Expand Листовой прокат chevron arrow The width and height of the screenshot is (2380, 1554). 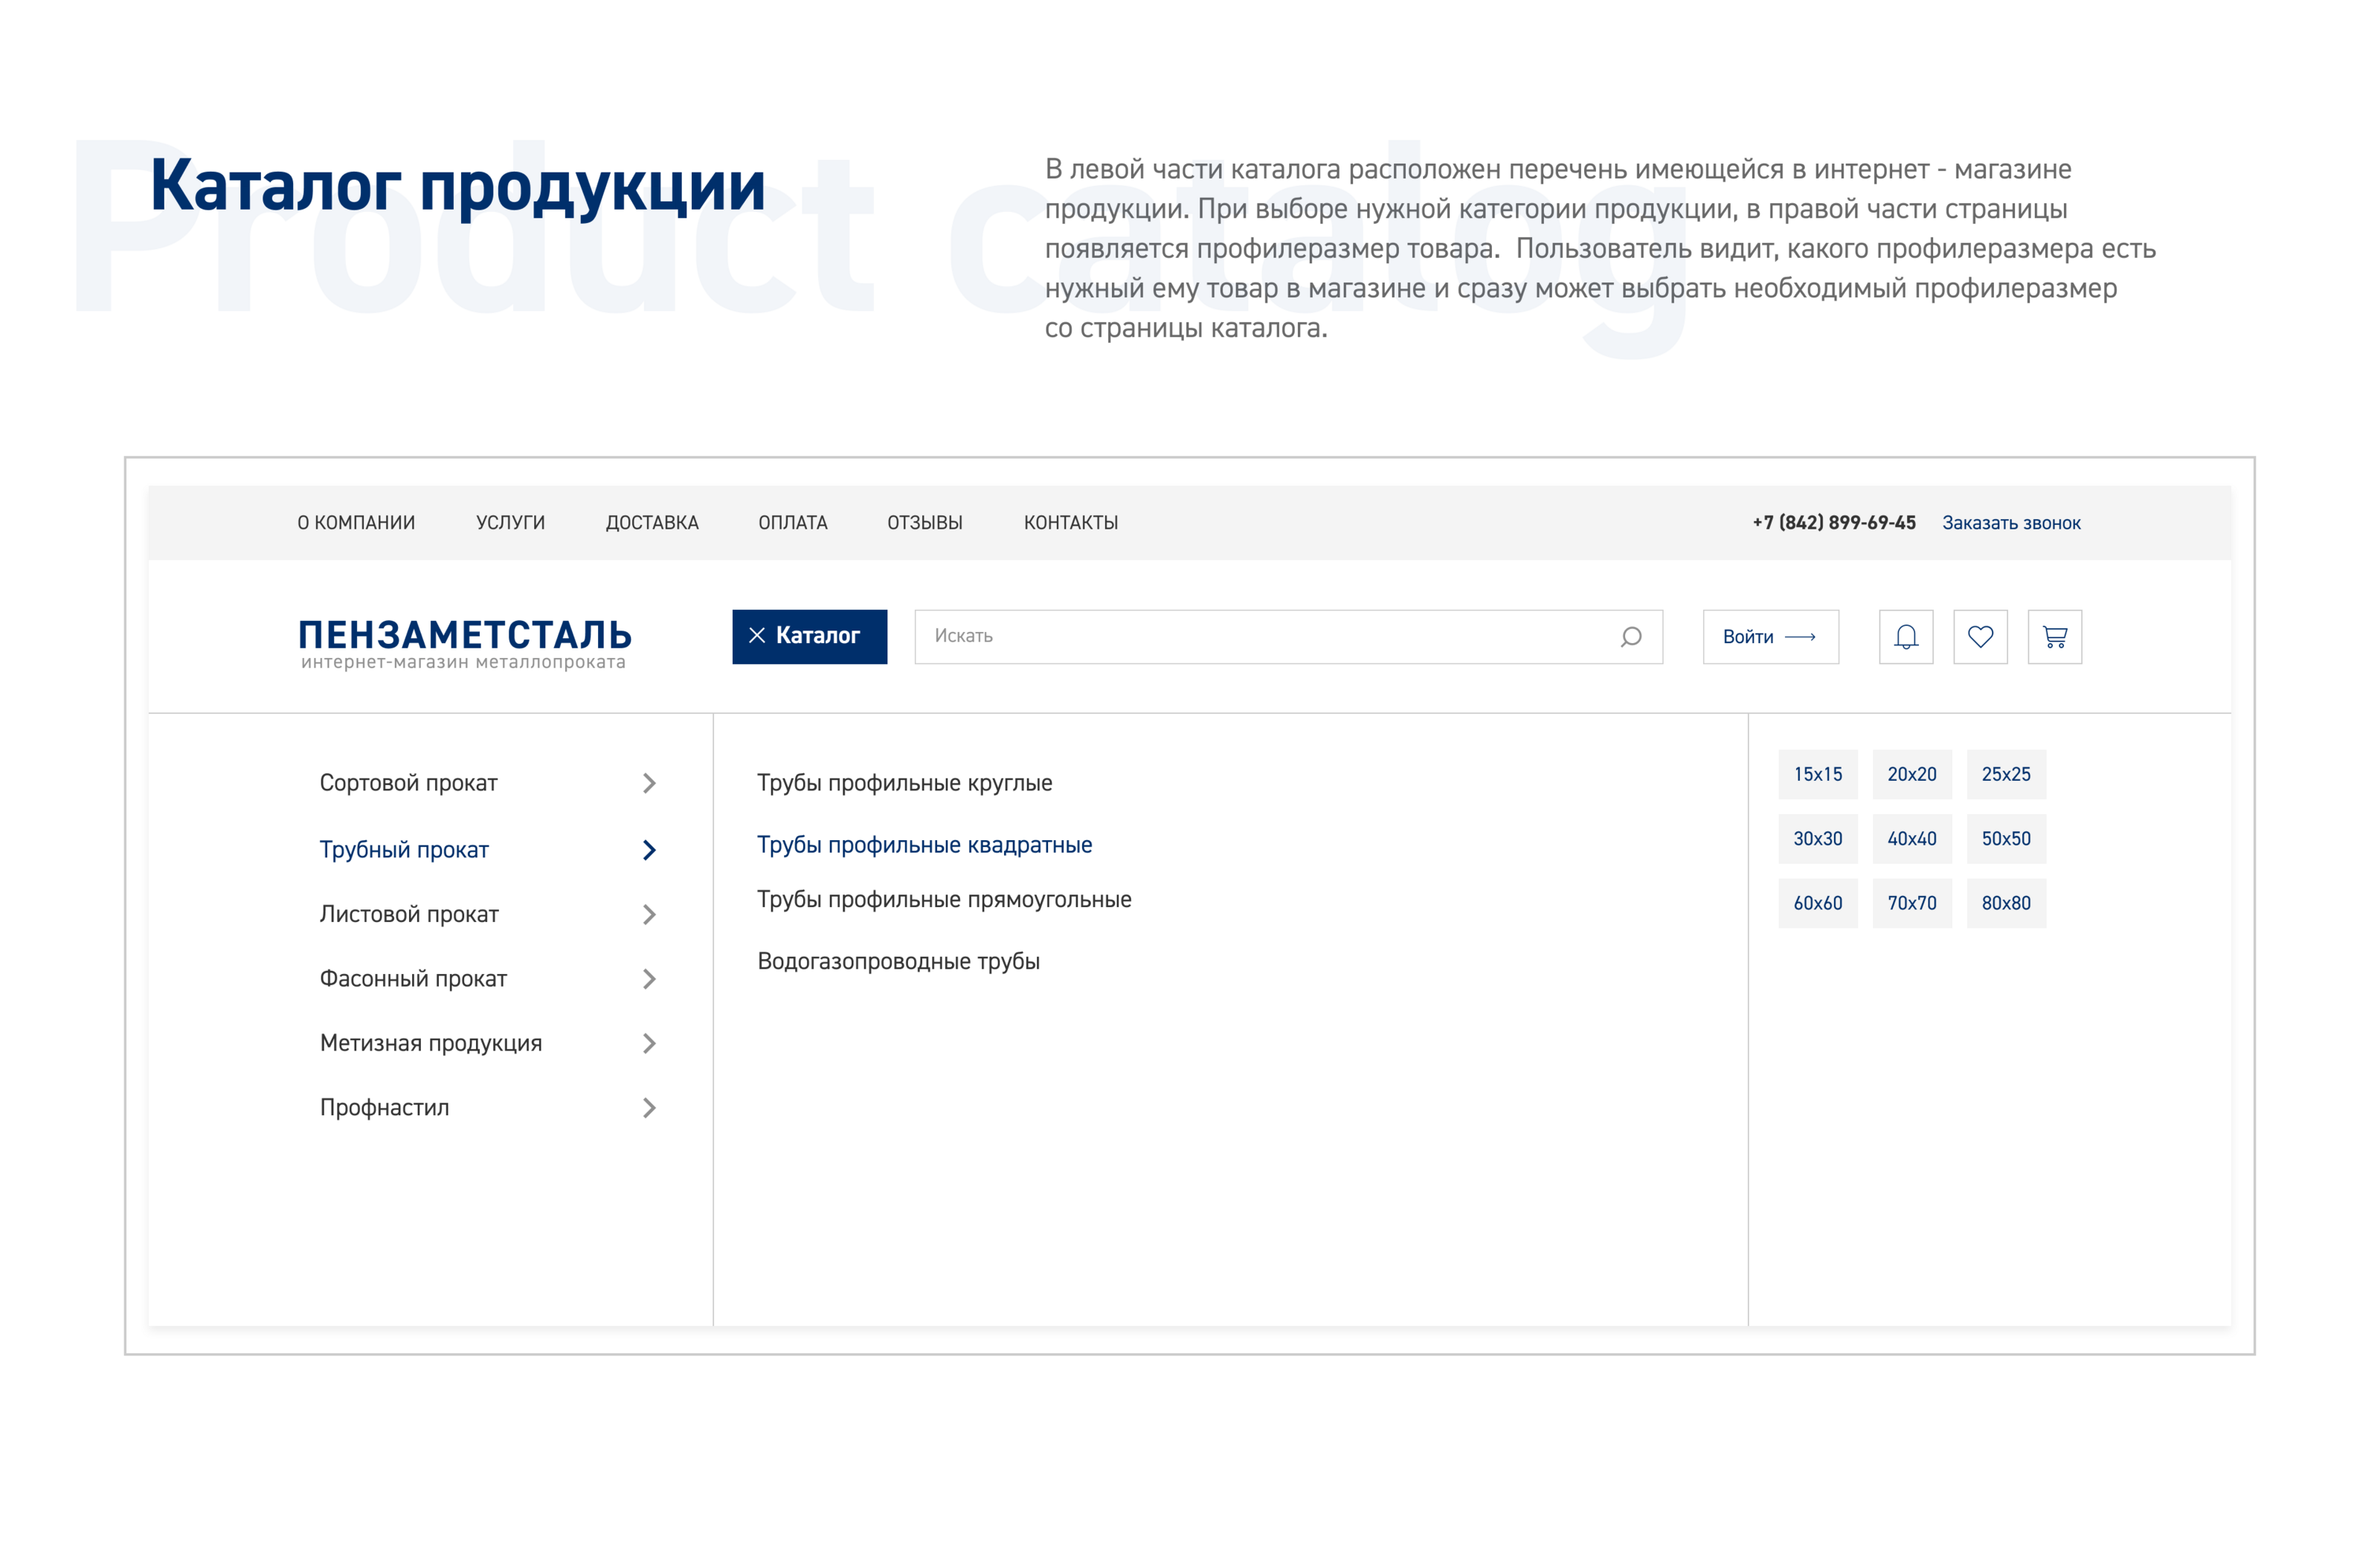649,914
